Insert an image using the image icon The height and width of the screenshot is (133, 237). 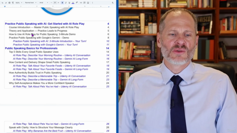pos(88,3)
